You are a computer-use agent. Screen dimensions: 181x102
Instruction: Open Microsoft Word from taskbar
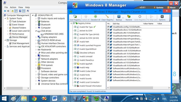55,99
